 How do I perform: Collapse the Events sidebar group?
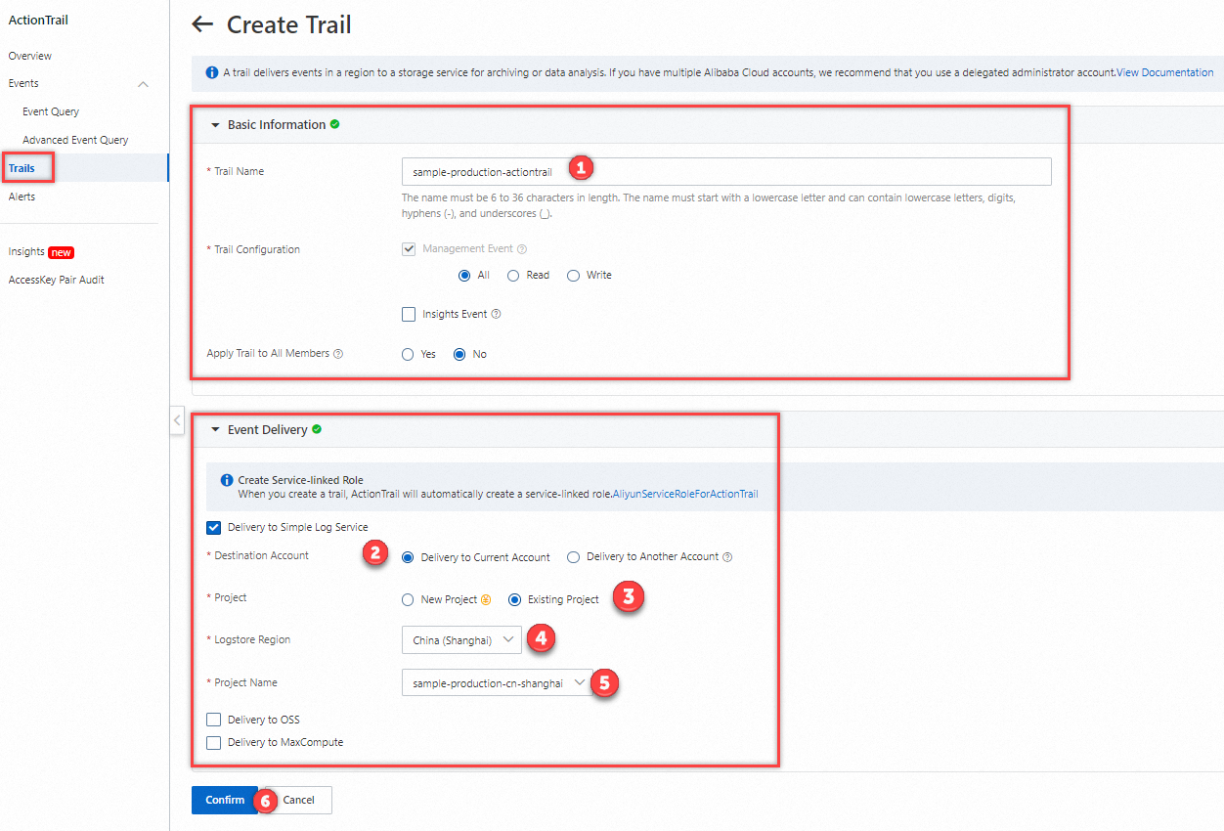coord(144,84)
